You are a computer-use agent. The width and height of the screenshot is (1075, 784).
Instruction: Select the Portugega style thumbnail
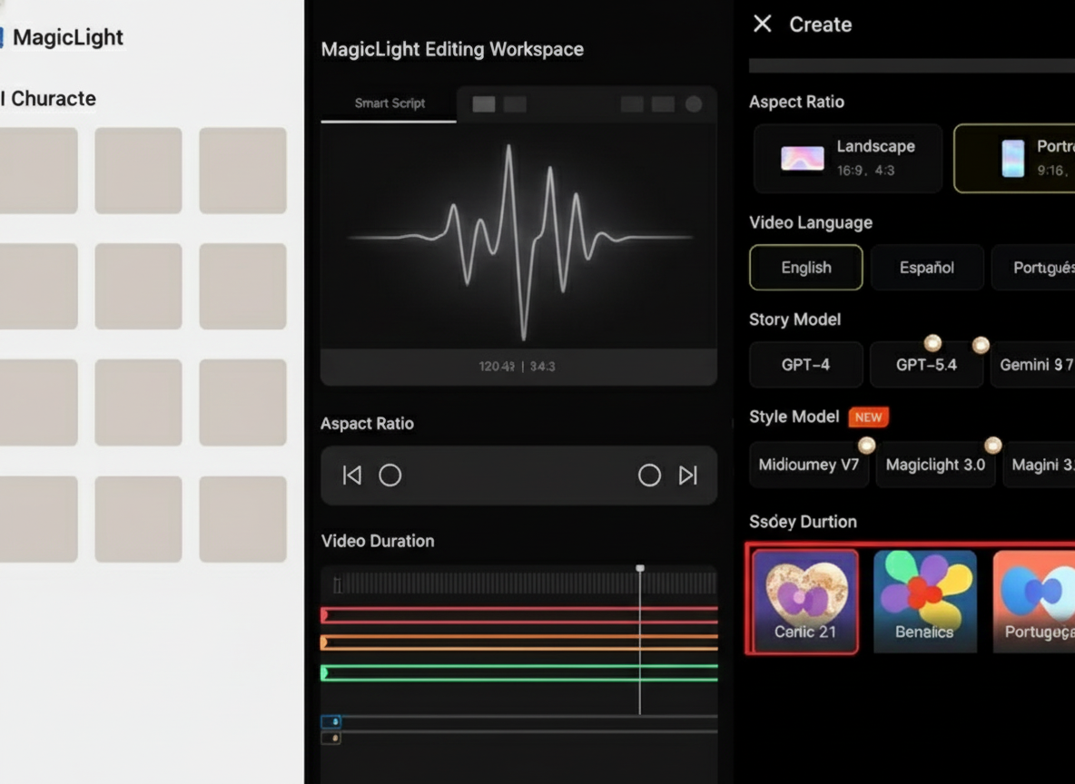click(1034, 601)
